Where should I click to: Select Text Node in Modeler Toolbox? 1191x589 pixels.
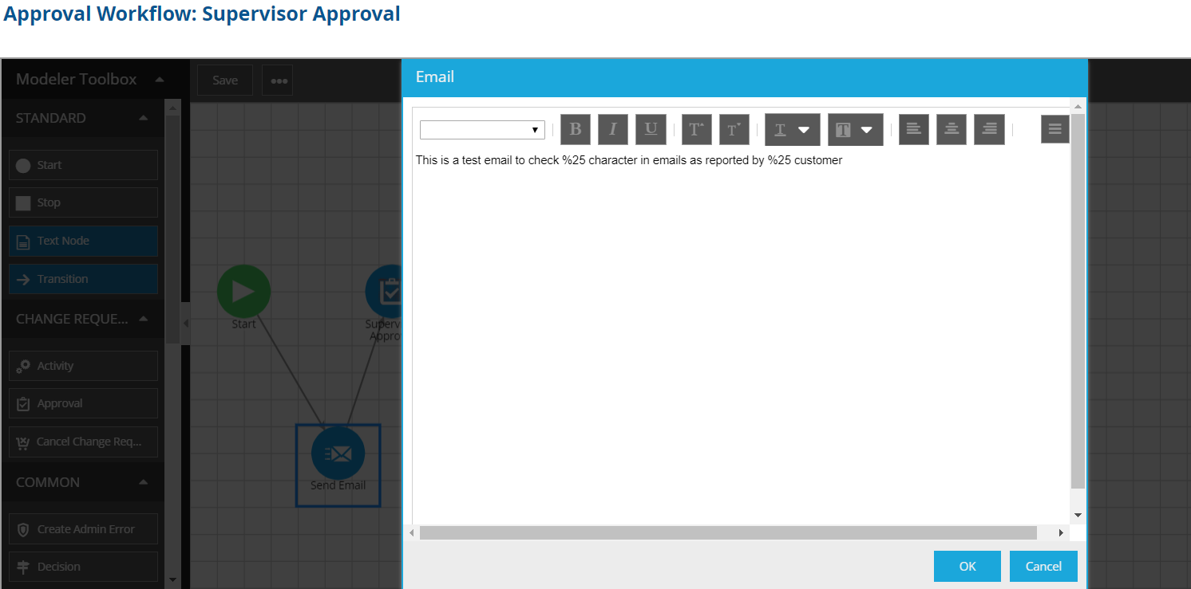[x=83, y=241]
